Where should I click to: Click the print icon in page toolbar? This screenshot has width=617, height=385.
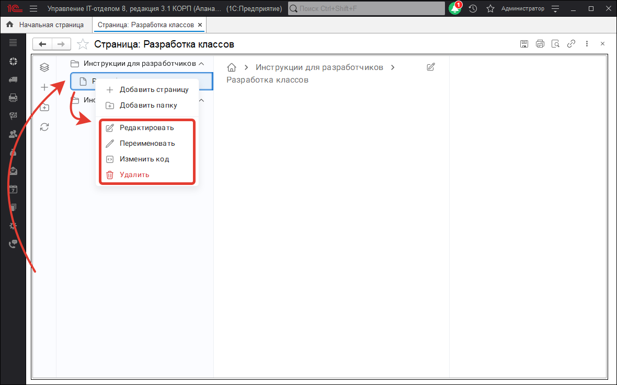[540, 44]
